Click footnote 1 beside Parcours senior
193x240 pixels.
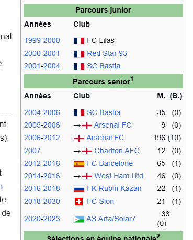(132, 79)
